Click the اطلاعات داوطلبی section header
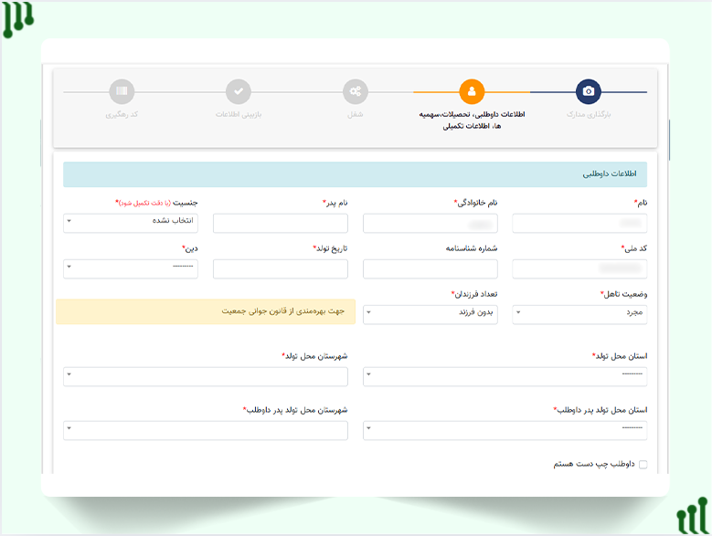The width and height of the screenshot is (712, 536). tap(356, 174)
